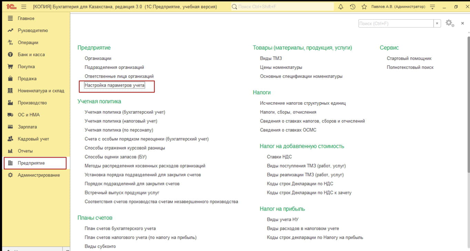Image resolution: width=470 pixels, height=251 pixels.
Task: Click the Стартовый помощник link
Action: click(409, 59)
